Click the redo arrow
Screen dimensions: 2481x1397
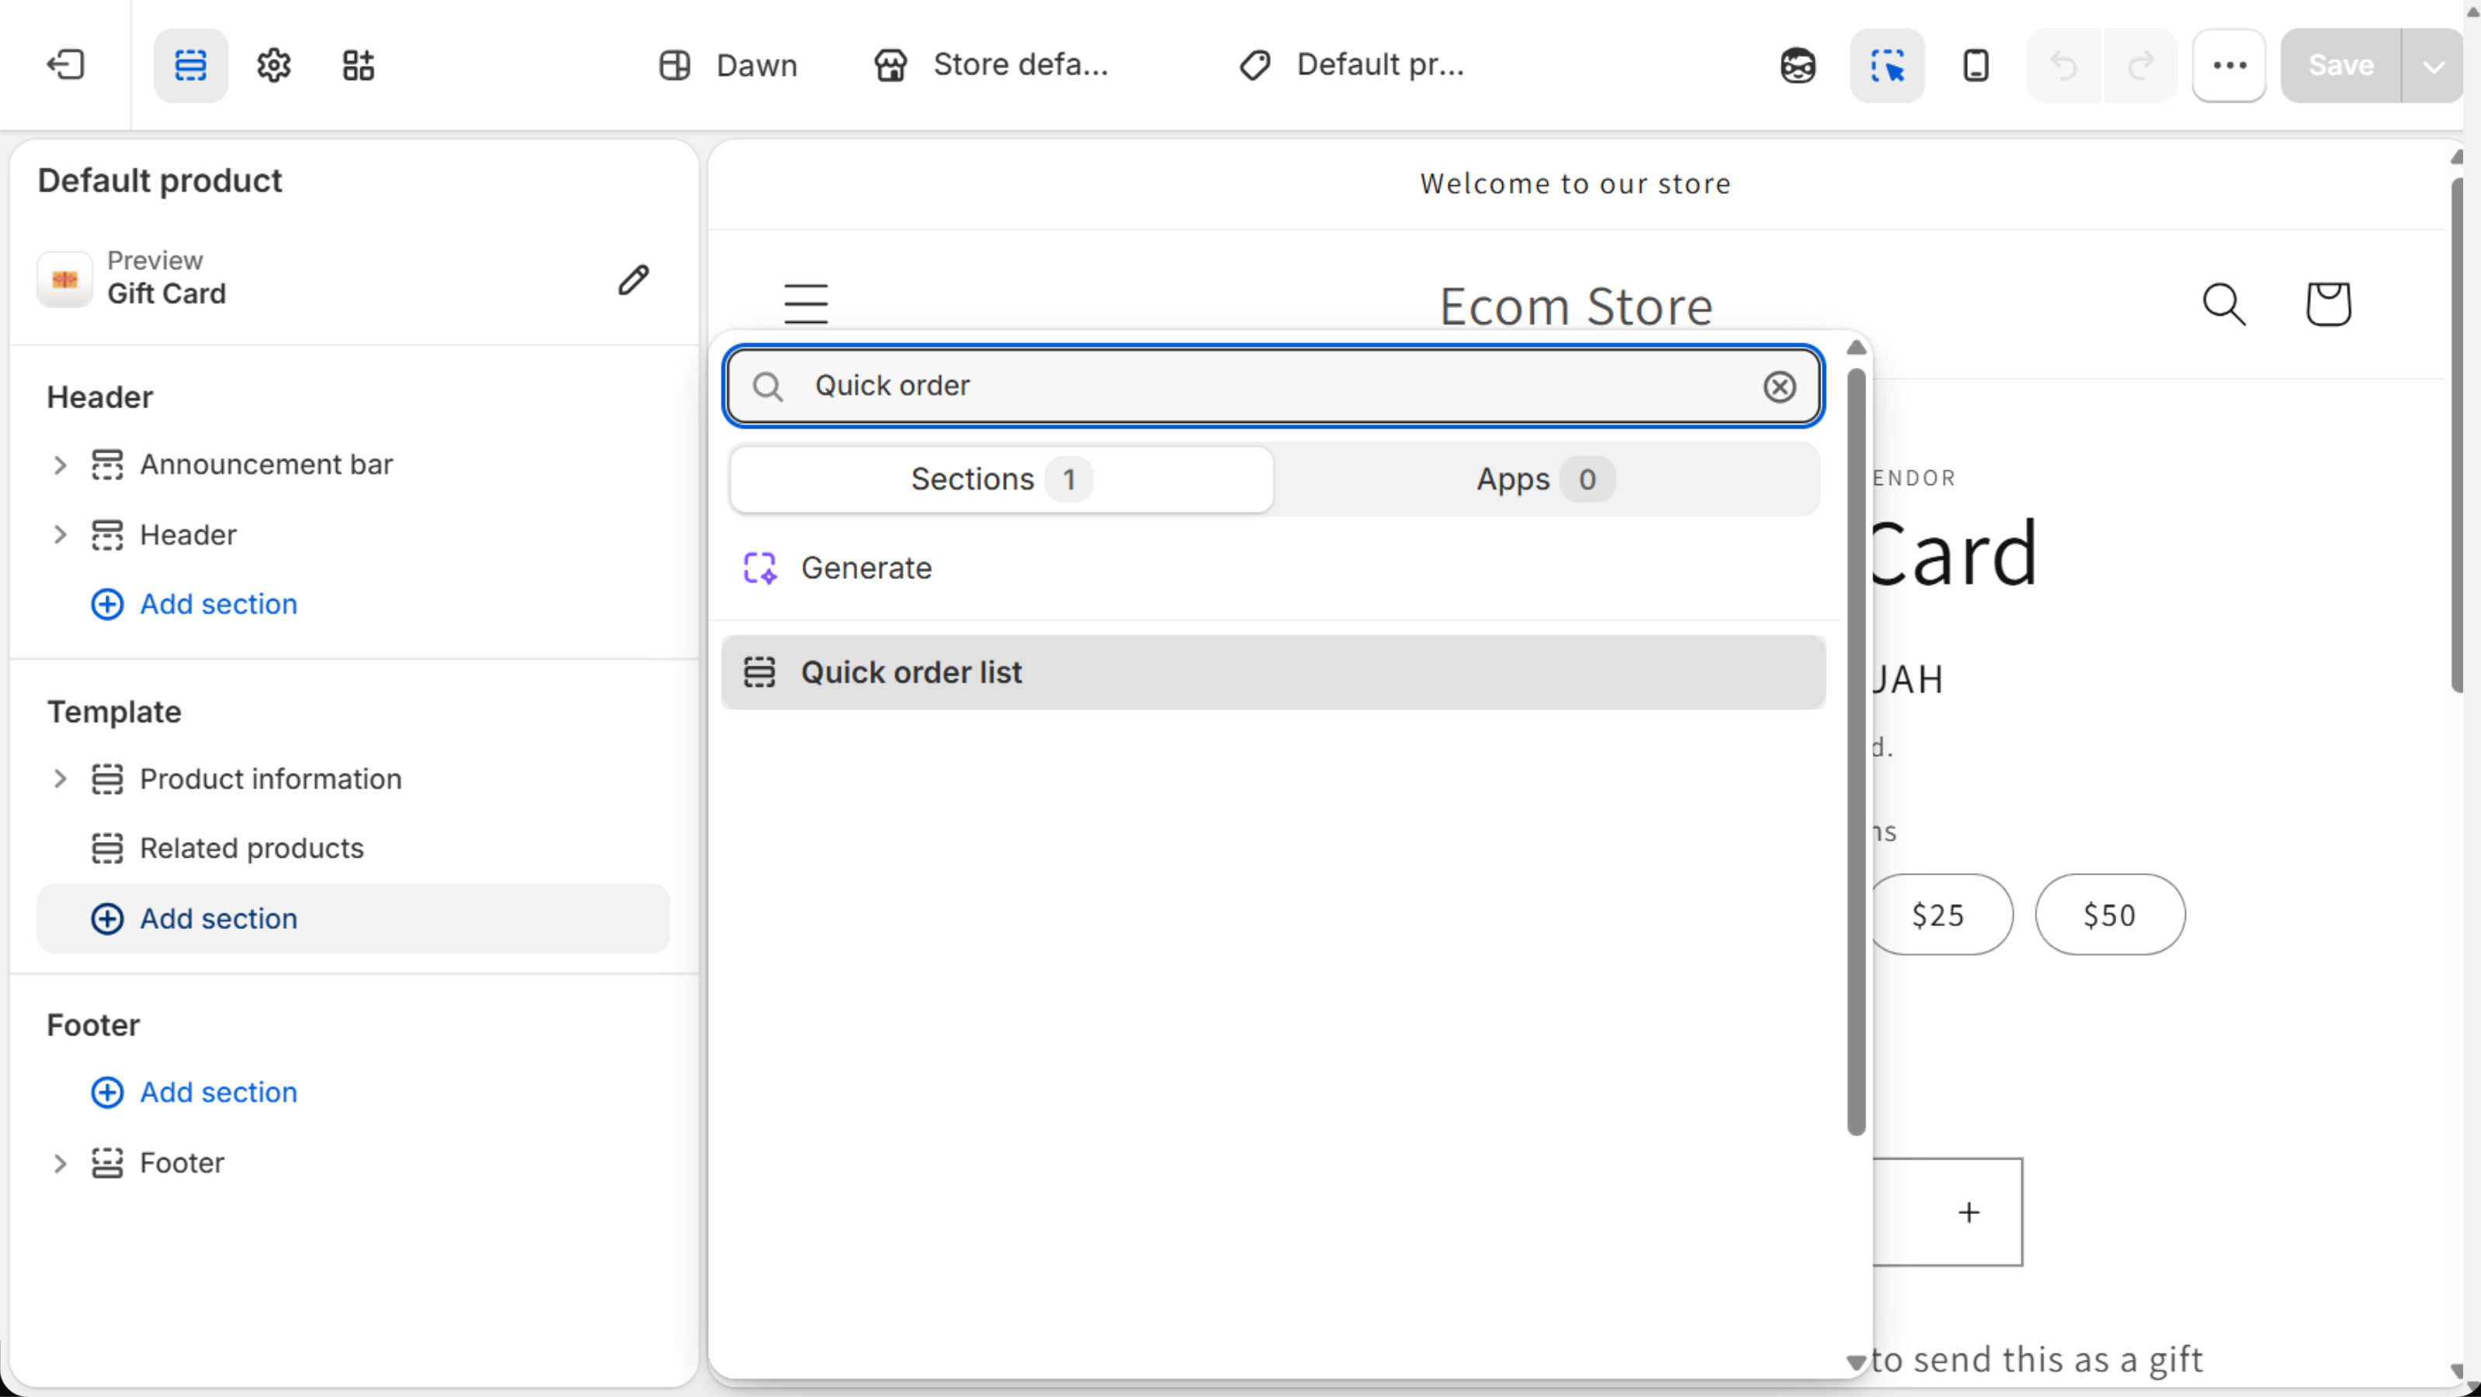(2140, 64)
